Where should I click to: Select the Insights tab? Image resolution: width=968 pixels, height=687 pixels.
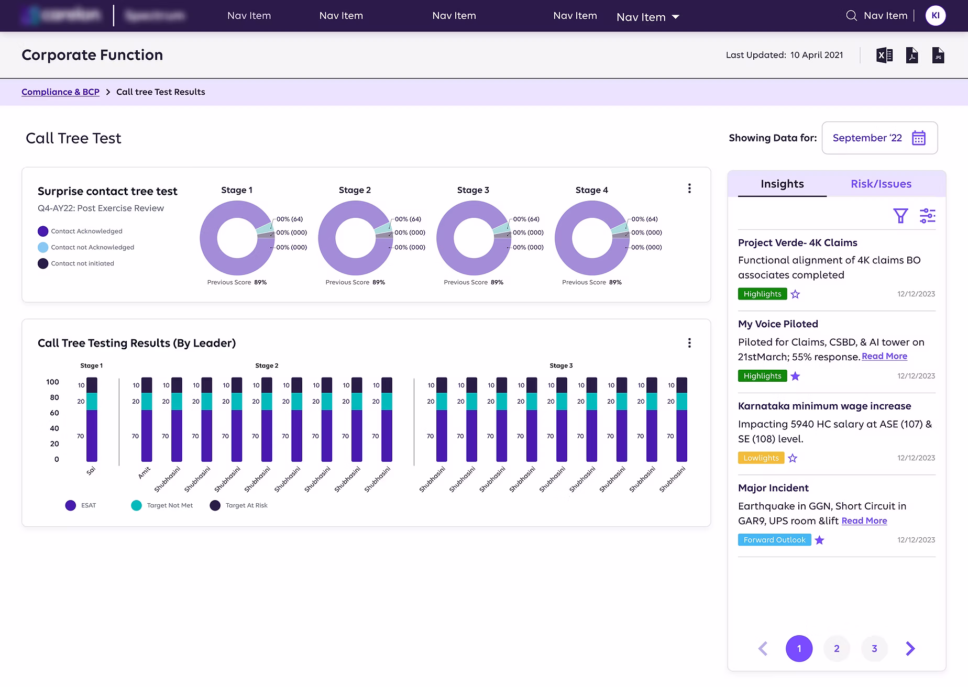click(782, 183)
